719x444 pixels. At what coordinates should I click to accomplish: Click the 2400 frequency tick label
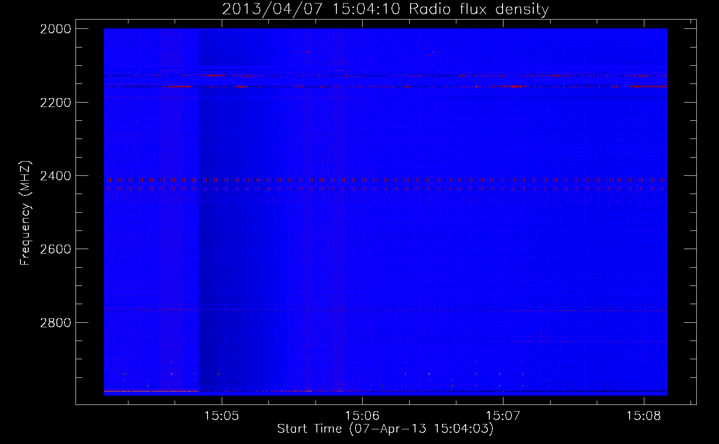56,176
